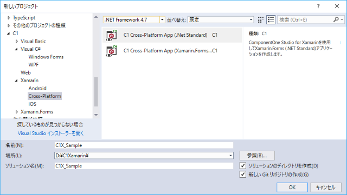Collapse the Xamarin node

16,80
